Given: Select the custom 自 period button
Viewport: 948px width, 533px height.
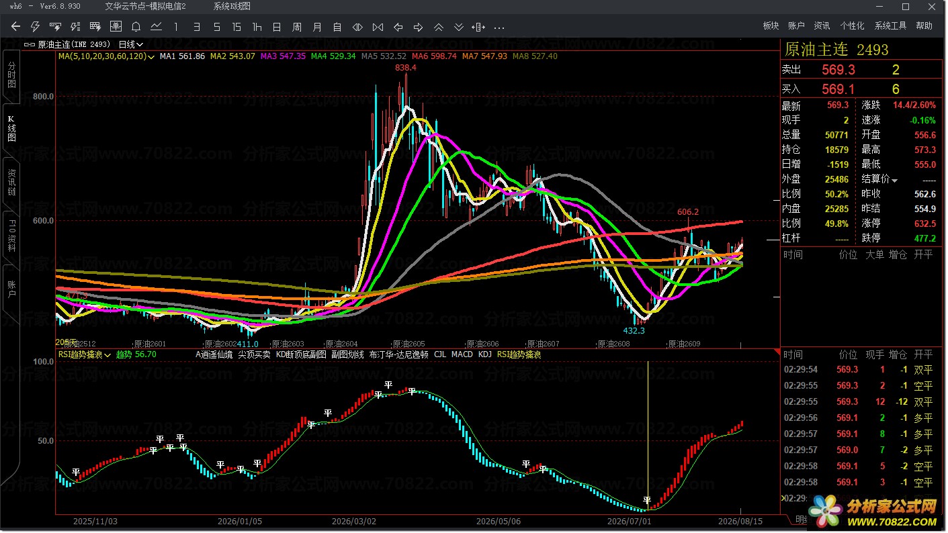Looking at the screenshot, I should pyautogui.click(x=337, y=27).
